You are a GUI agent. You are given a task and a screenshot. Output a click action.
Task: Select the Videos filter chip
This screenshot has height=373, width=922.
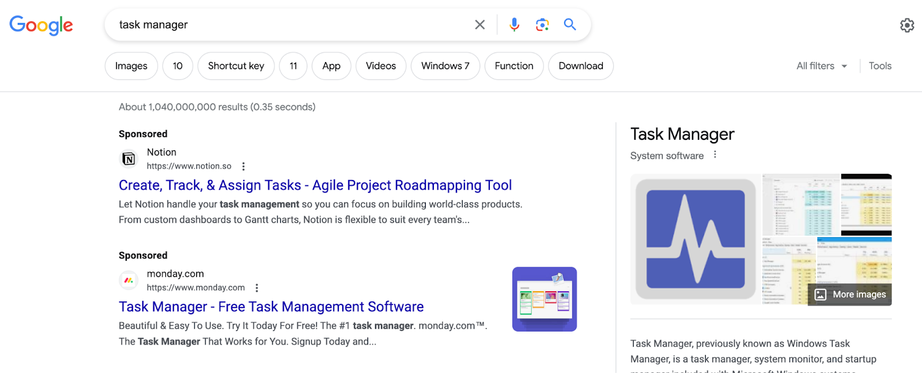tap(381, 66)
